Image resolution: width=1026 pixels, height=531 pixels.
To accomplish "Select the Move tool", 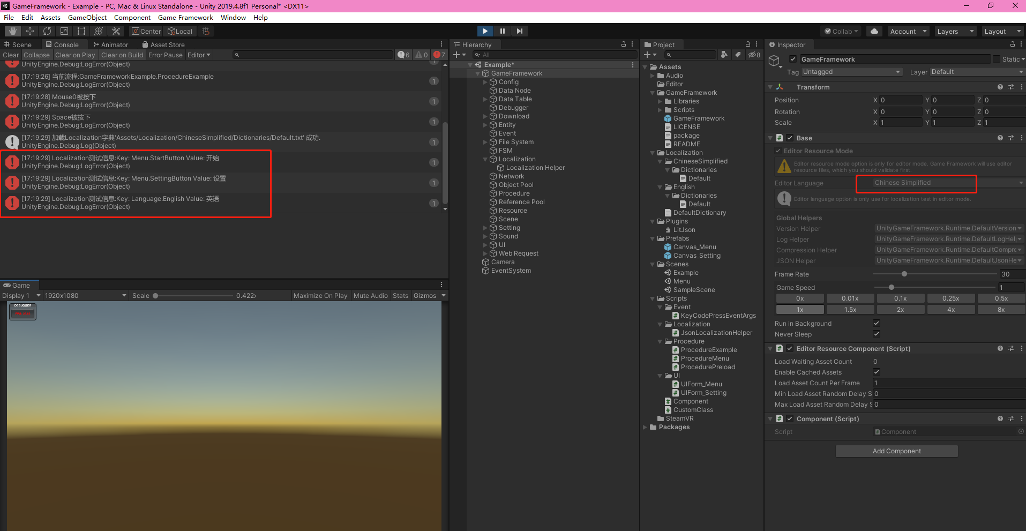I will pos(29,31).
